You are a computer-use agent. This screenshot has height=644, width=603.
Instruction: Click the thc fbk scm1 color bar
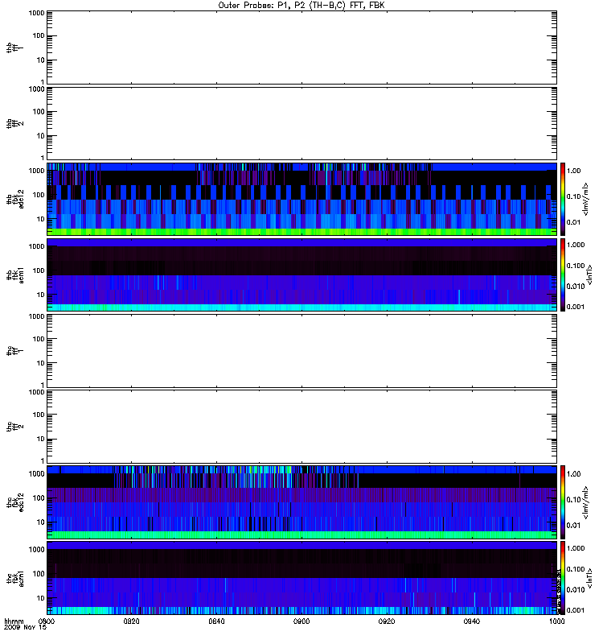[563, 578]
